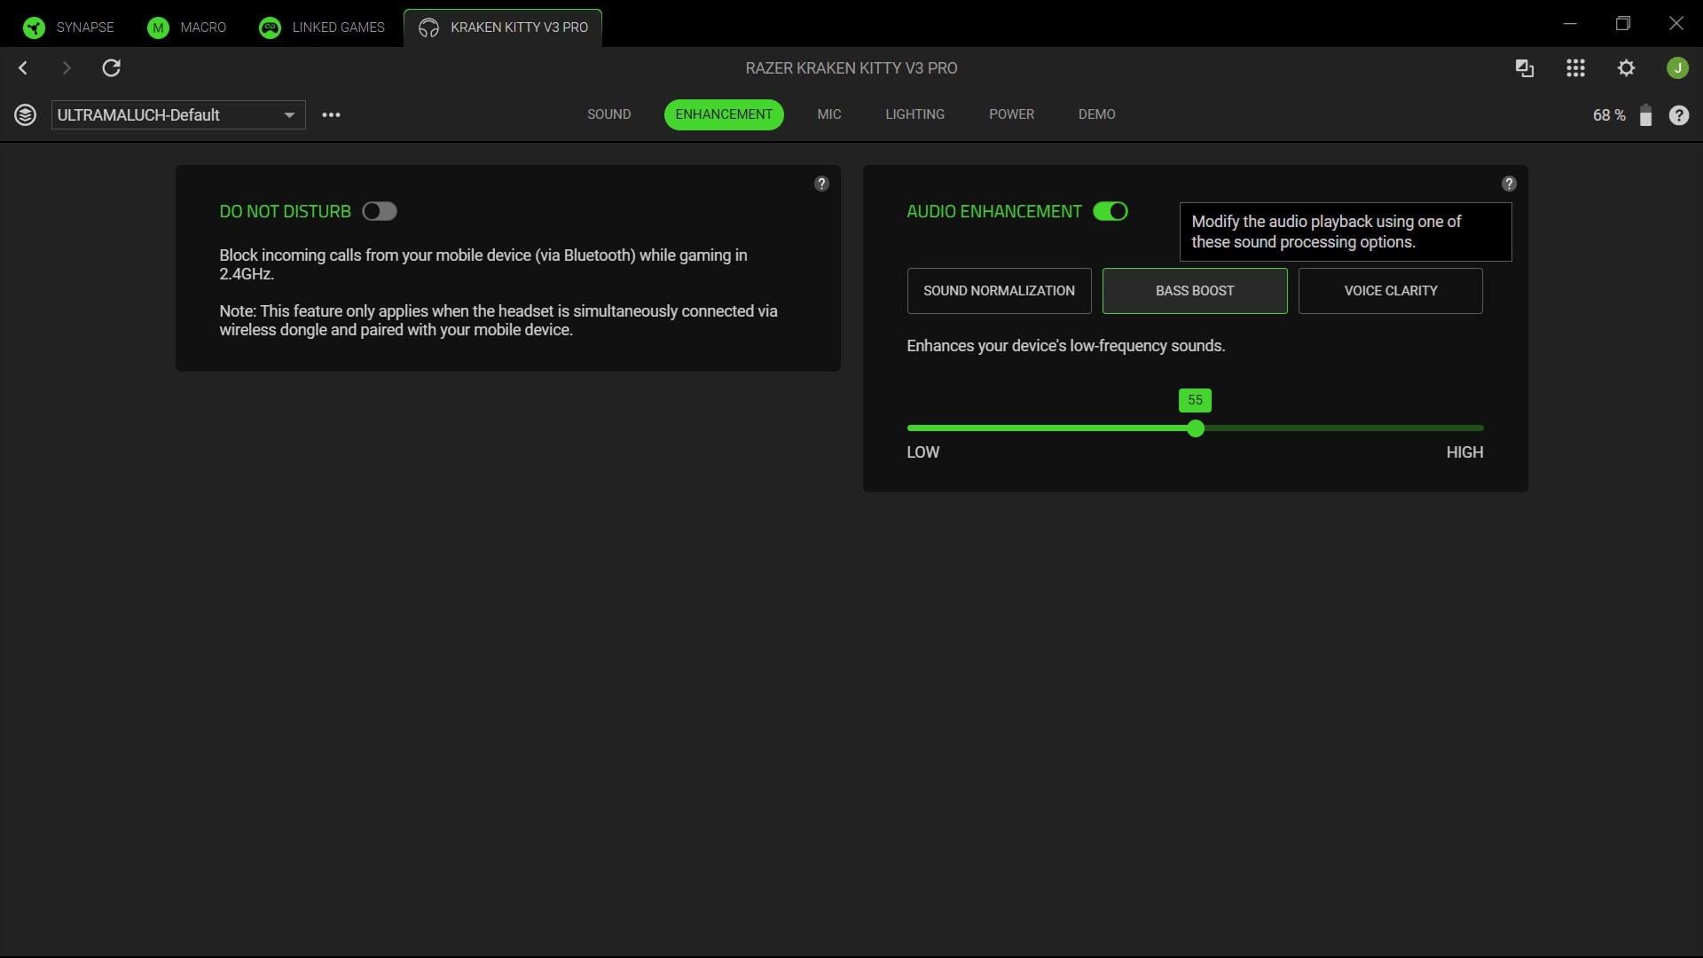The height and width of the screenshot is (958, 1703).
Task: Click the refresh icon in the toolbar
Action: pyautogui.click(x=112, y=67)
